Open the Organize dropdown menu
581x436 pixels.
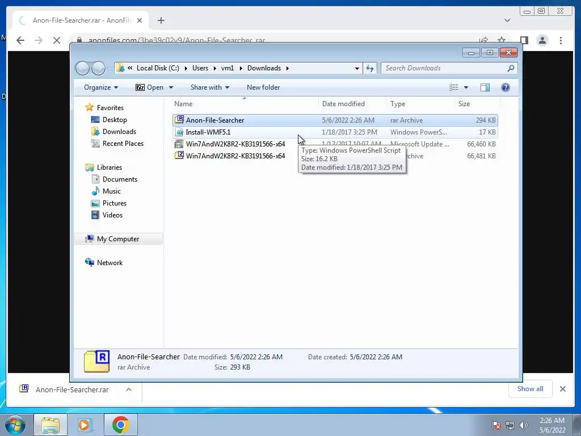101,87
